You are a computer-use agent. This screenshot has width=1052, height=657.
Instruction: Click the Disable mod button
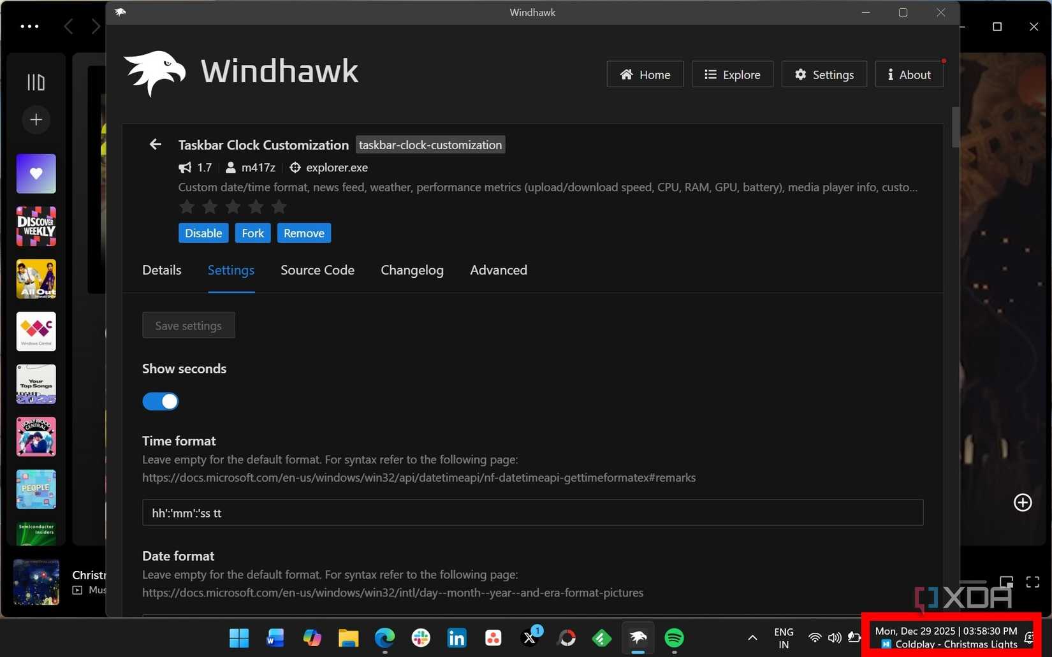click(203, 233)
